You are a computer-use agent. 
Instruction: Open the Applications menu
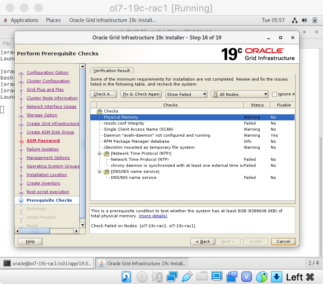[25, 20]
